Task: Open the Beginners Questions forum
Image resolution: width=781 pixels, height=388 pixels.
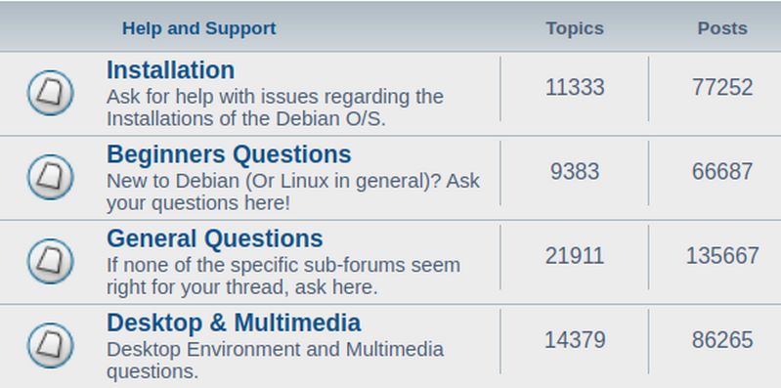Action: tap(229, 154)
